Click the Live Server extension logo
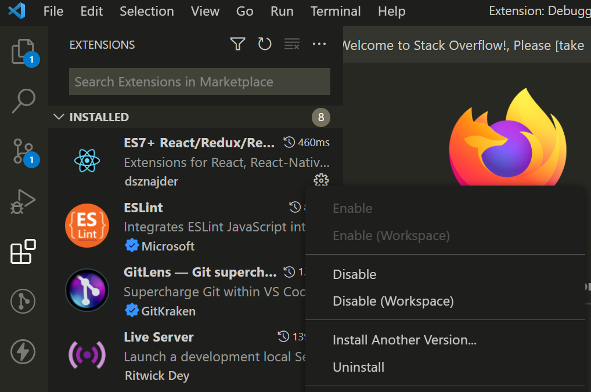This screenshot has width=591, height=392. tap(87, 355)
